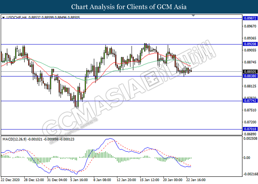Select the 0.88380 support level label

(250, 76)
